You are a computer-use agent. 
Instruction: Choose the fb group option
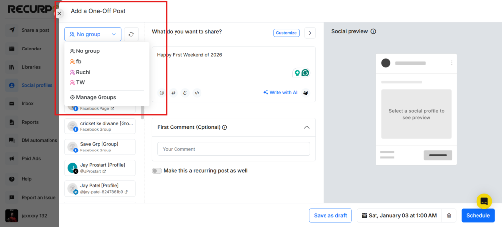[x=76, y=61]
